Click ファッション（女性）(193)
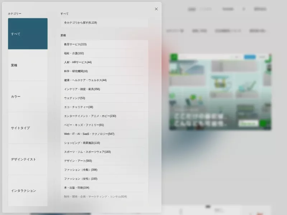The height and width of the screenshot is (215, 287). tap(104, 178)
